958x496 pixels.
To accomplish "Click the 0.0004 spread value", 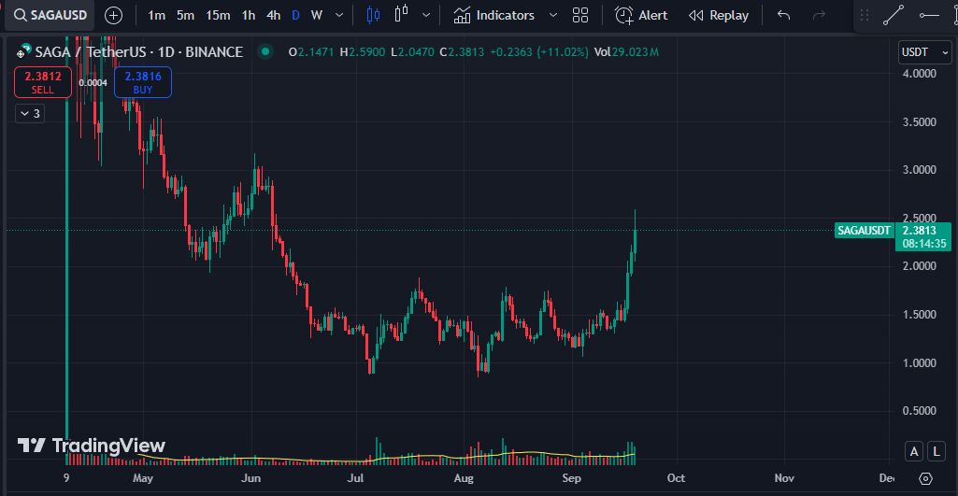I will (93, 82).
